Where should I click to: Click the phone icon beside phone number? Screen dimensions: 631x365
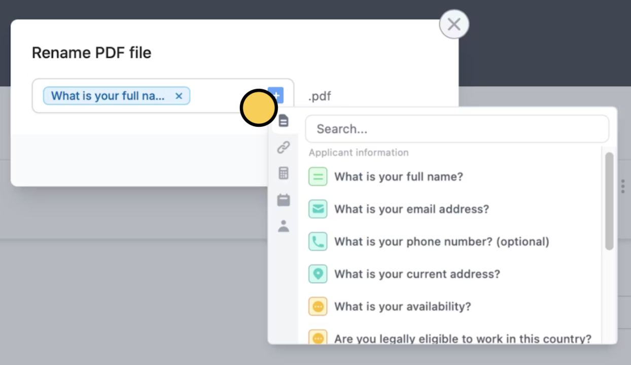(x=318, y=242)
